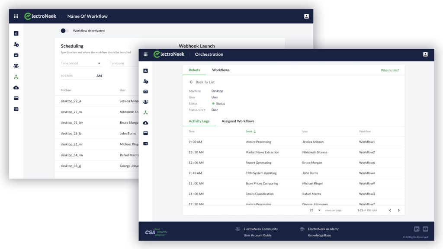Click Jessica Arinson in the activity log

313,142
